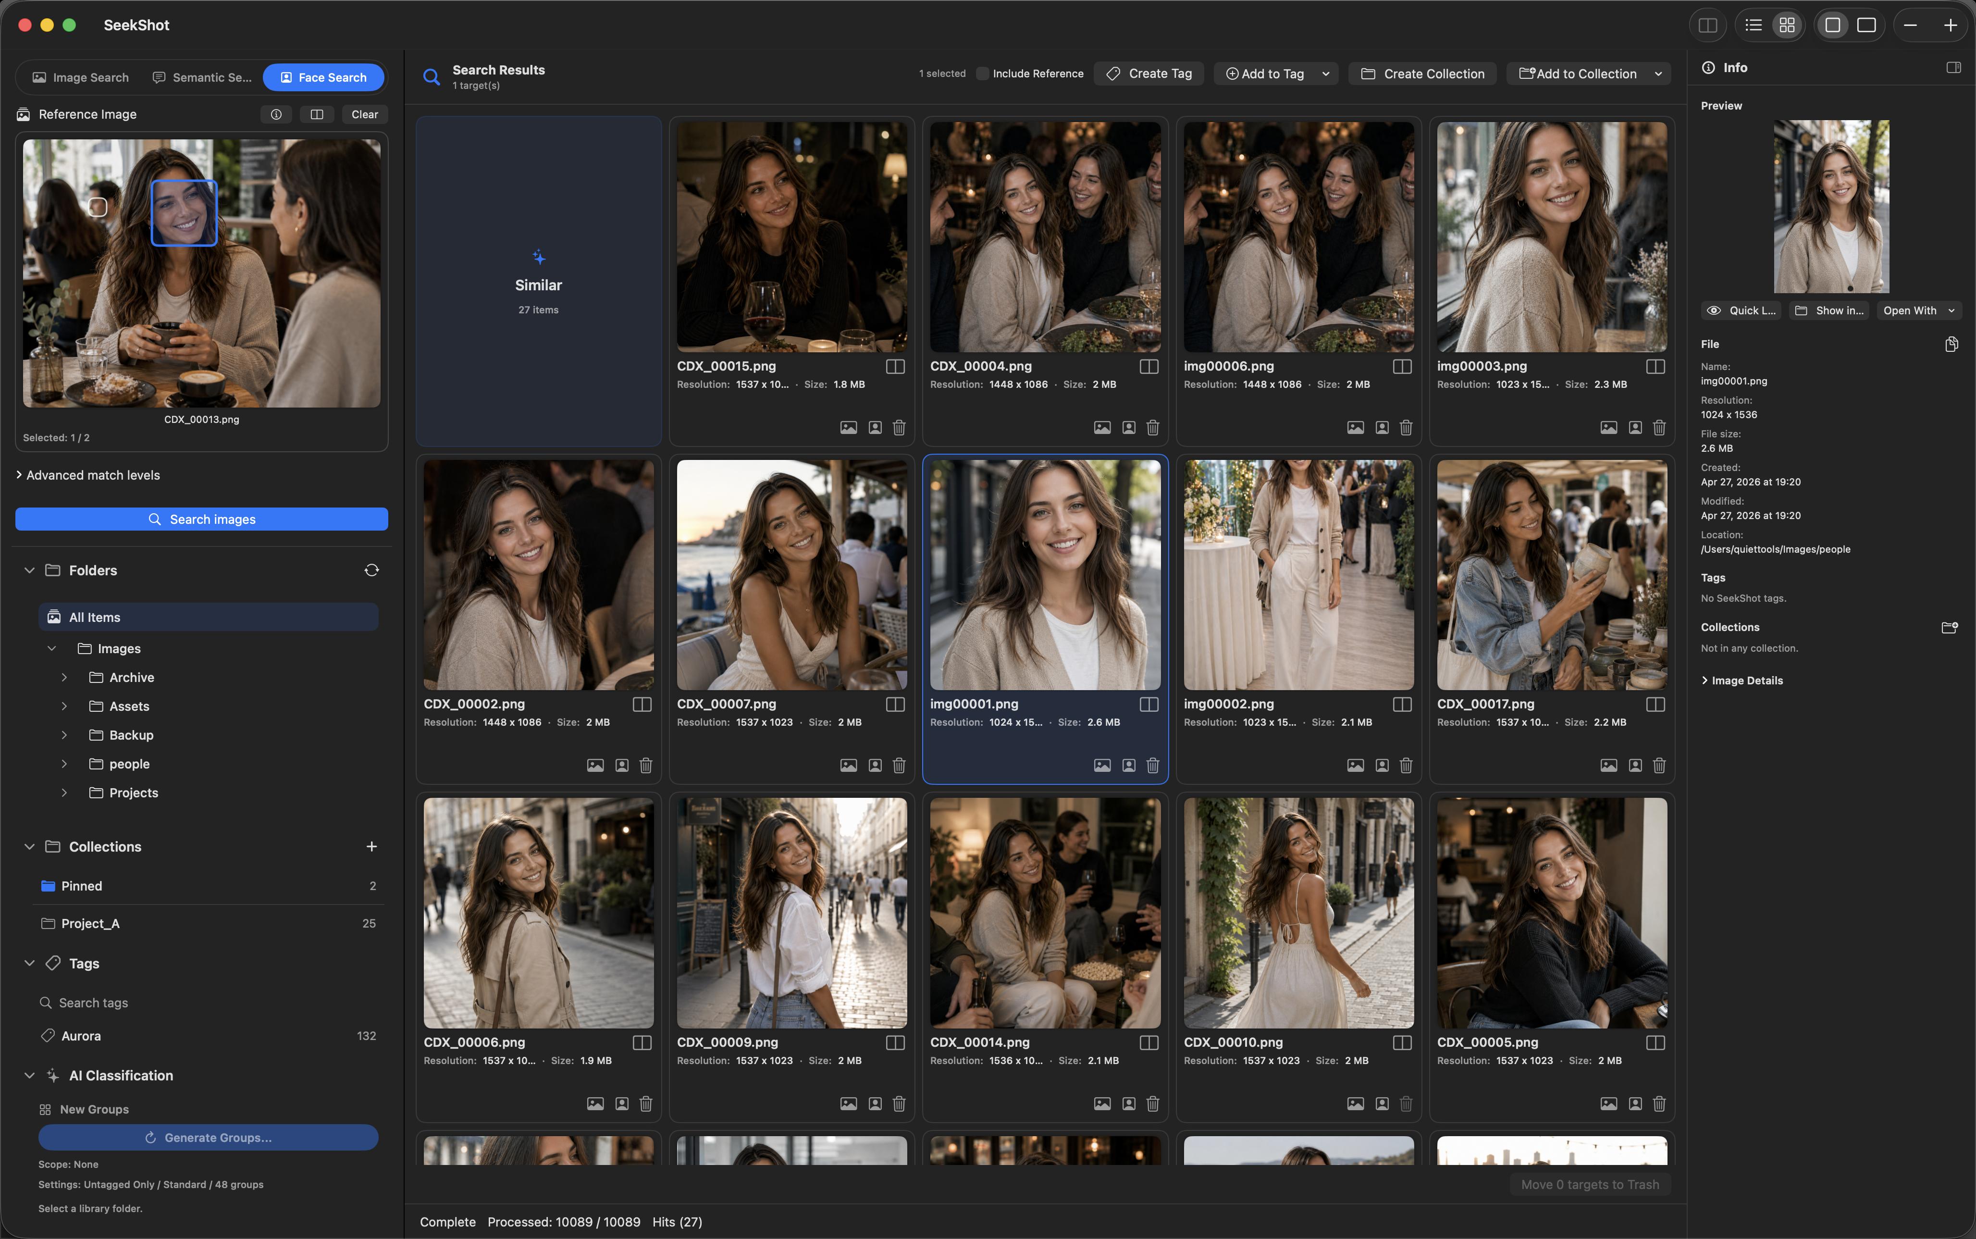1976x1239 pixels.
Task: Open reference image info icon
Action: tap(276, 115)
